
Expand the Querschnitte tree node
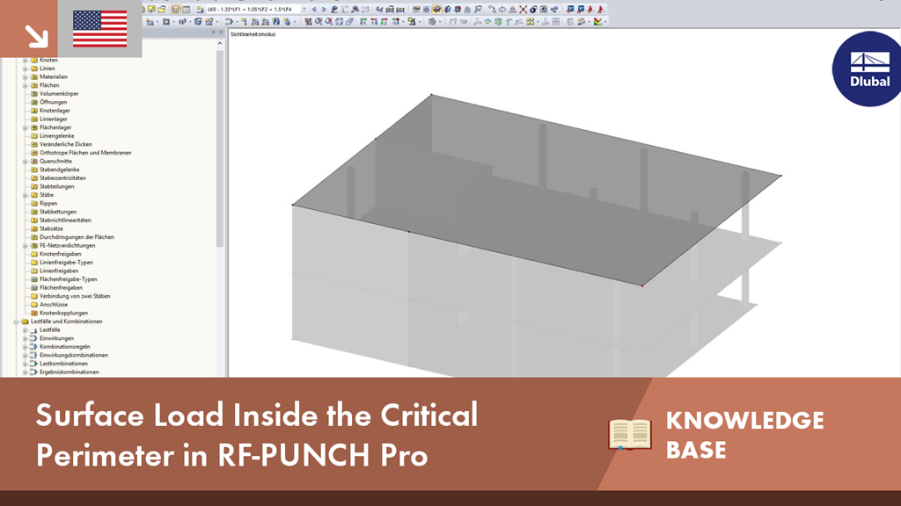(26, 162)
